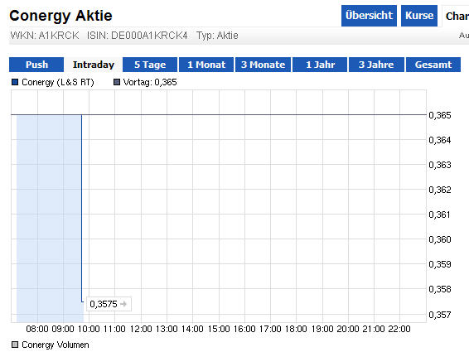Click the 11:00 time axis label
The width and height of the screenshot is (469, 352).
[114, 329]
